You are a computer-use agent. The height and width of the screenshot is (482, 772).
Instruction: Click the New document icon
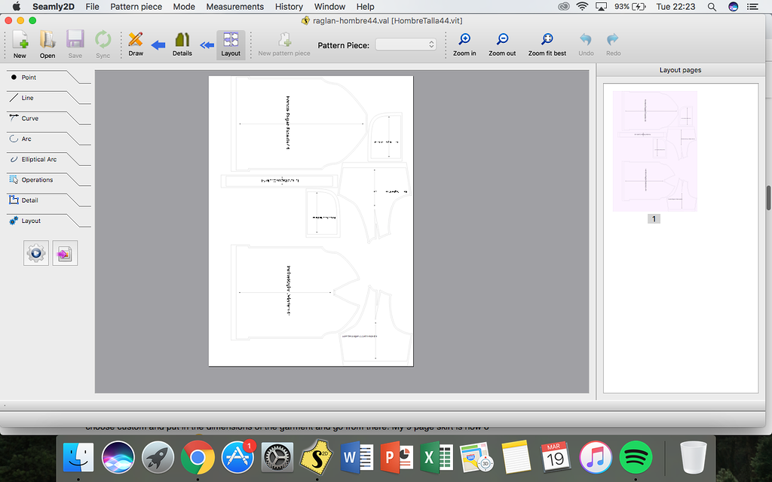20,44
